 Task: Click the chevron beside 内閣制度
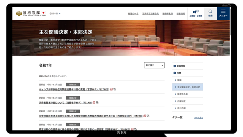tap(175, 101)
